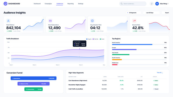Screen dimensions: 173x97
Task: Click the North America 74% value
Action: 165,43
